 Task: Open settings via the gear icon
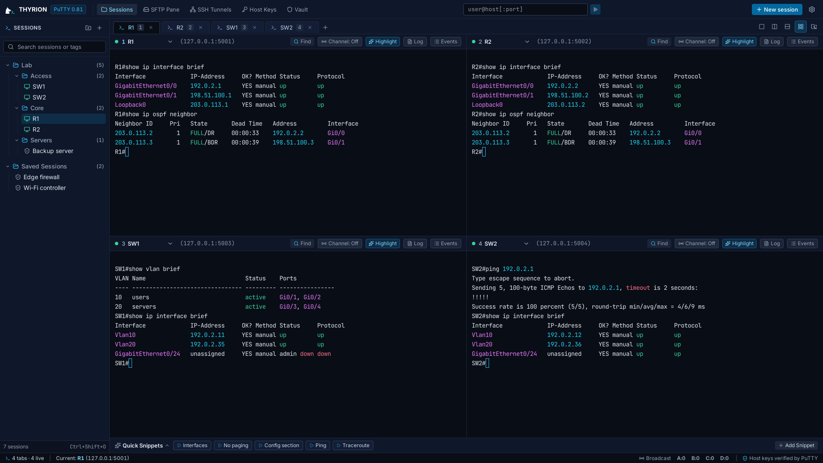pos(812,9)
